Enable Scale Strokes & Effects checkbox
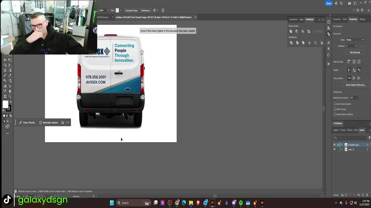371x208 pixels. (335, 114)
